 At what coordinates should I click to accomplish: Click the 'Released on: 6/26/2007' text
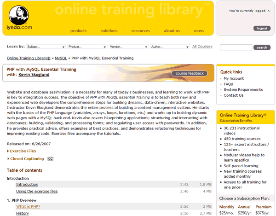(29, 144)
